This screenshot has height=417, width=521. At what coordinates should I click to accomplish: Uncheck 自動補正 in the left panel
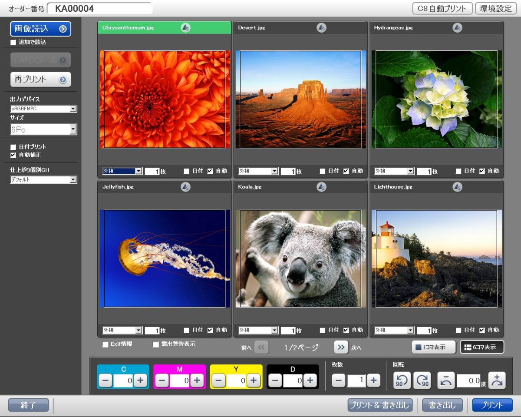click(x=13, y=155)
